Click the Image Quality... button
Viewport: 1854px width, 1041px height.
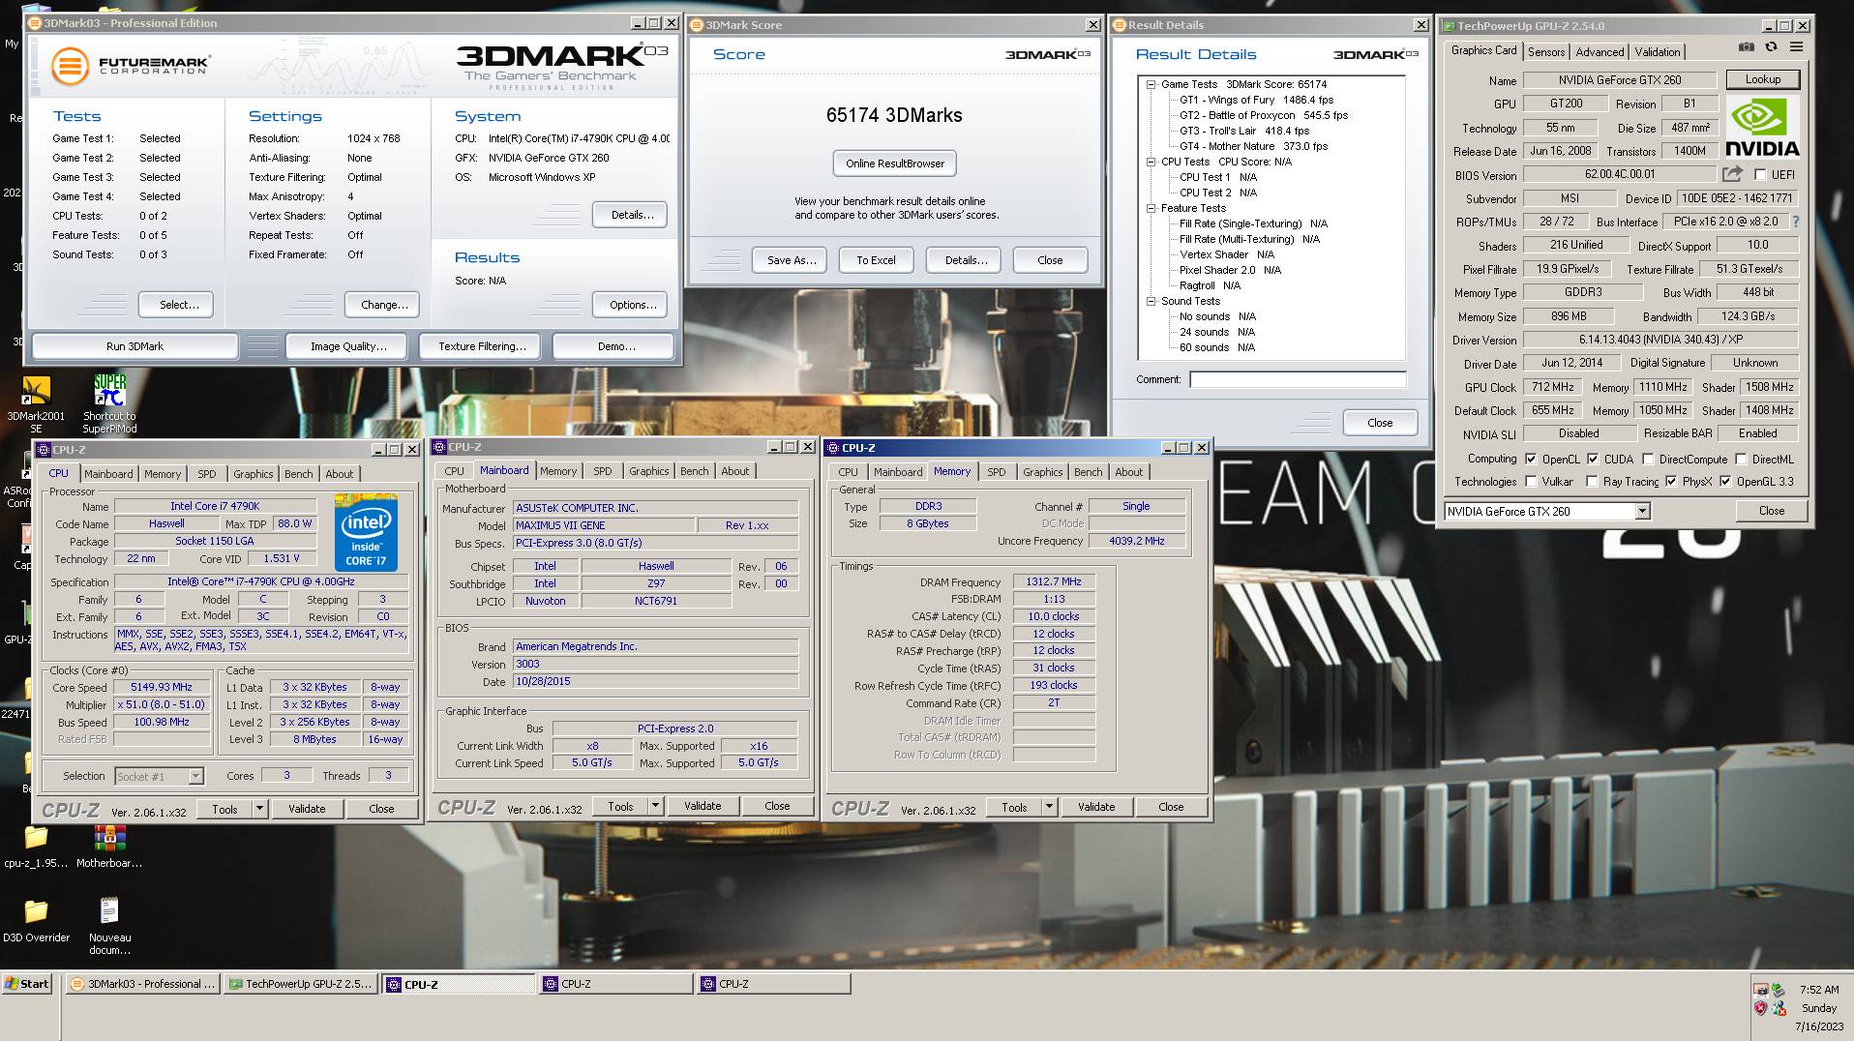pos(348,346)
